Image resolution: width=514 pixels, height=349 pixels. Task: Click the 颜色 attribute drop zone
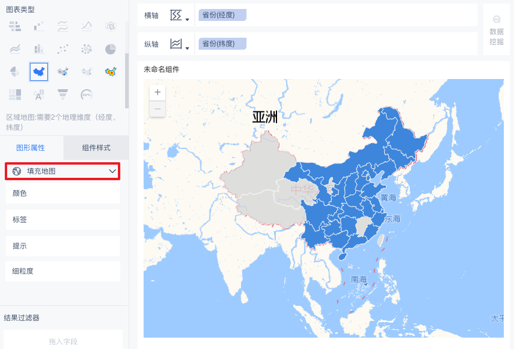(63, 193)
